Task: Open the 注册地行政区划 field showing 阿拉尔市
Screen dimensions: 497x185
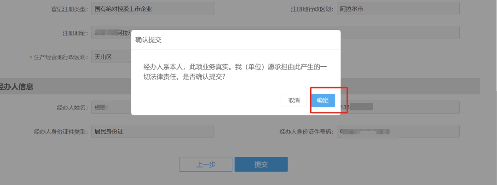Action: tap(398, 9)
